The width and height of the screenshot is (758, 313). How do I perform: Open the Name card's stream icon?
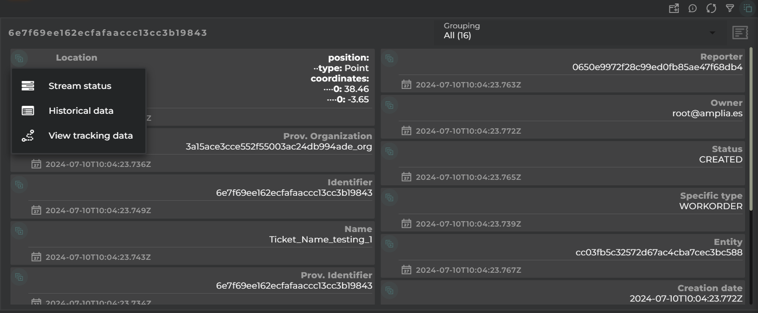19,231
